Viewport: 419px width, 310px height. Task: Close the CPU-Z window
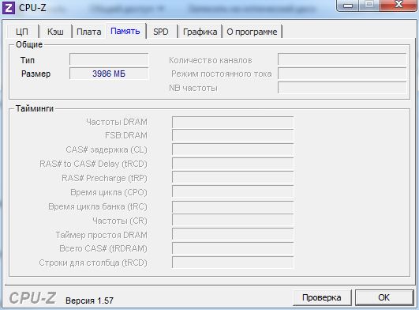click(x=399, y=5)
